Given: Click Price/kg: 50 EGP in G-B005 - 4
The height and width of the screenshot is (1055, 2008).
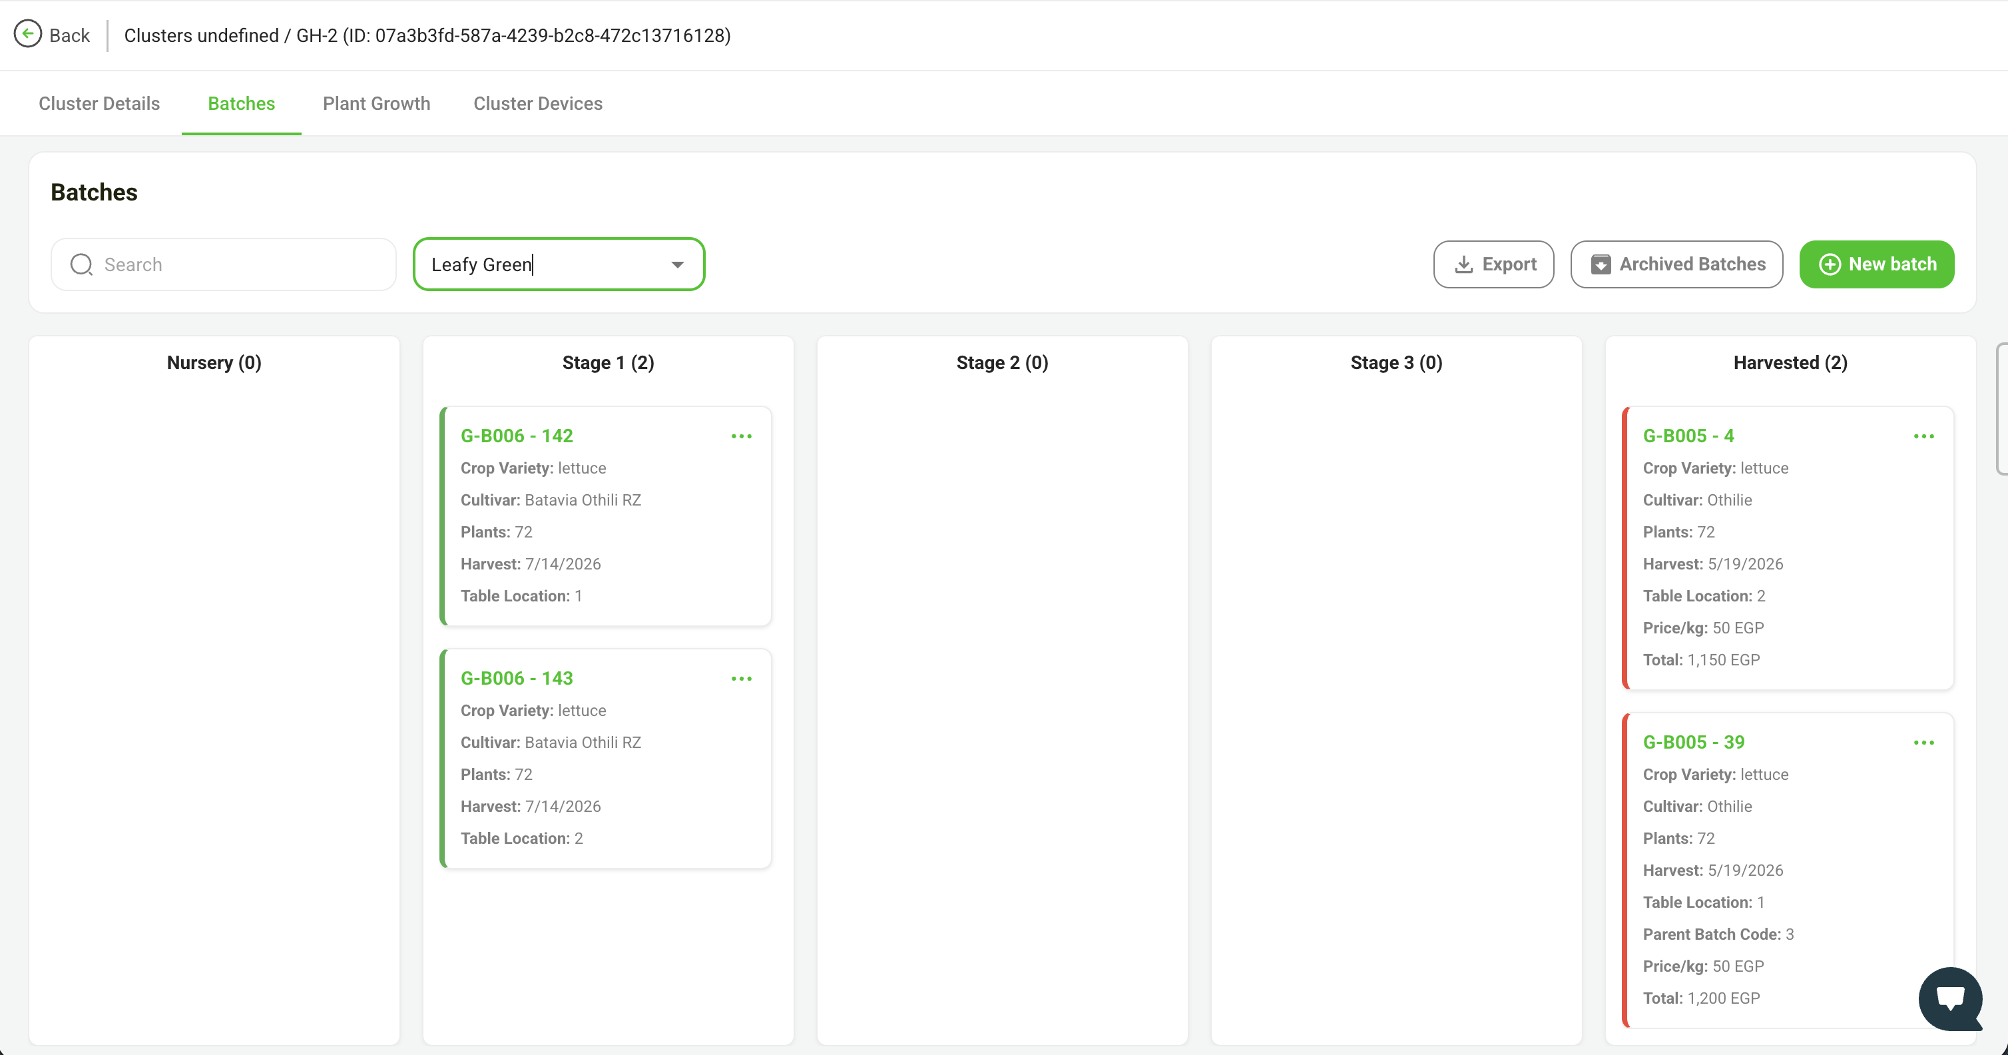Looking at the screenshot, I should coord(1703,627).
